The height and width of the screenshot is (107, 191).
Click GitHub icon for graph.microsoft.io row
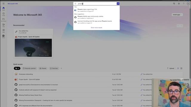pos(16,85)
